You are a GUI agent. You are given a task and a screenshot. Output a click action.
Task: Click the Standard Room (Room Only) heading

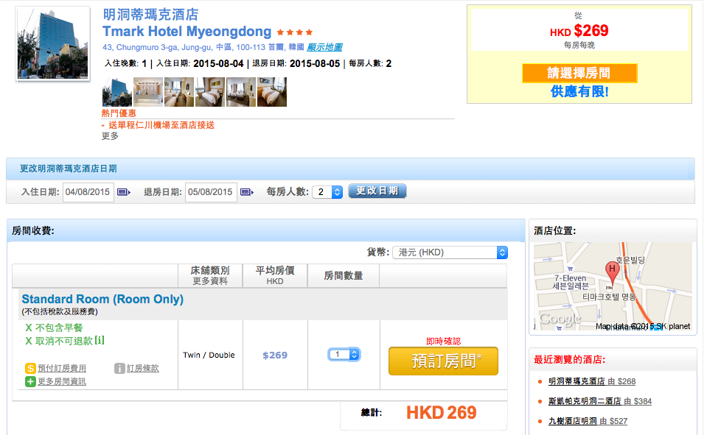(102, 299)
